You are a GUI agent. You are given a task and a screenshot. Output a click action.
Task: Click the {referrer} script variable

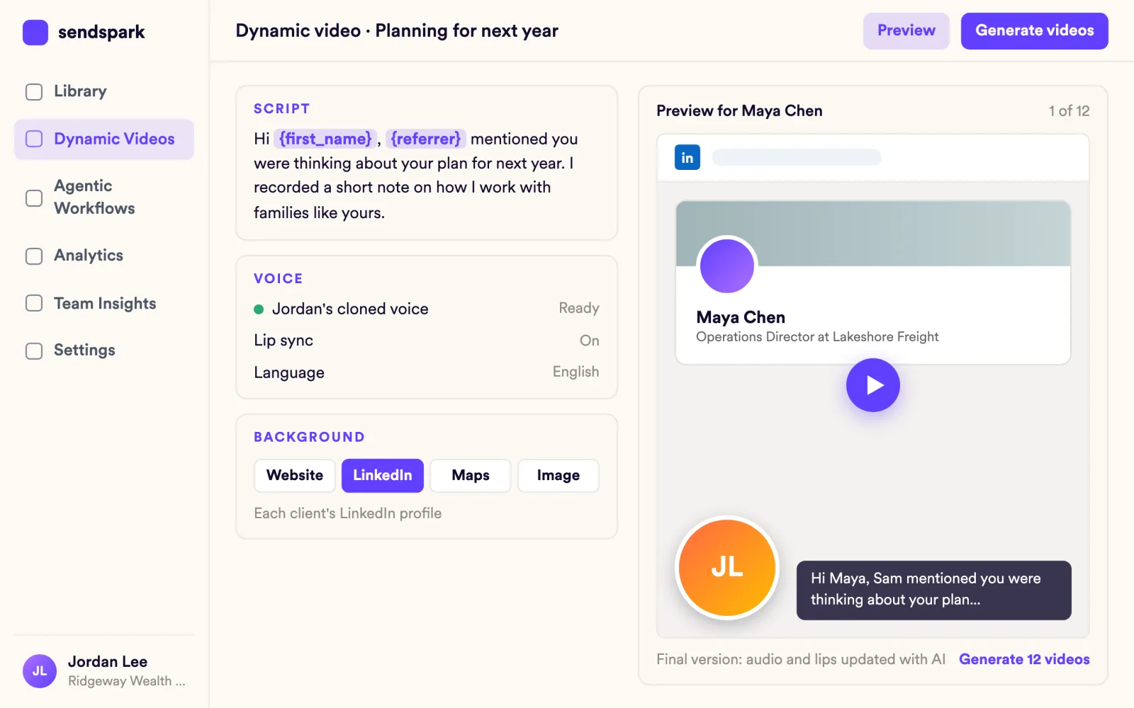pyautogui.click(x=426, y=139)
